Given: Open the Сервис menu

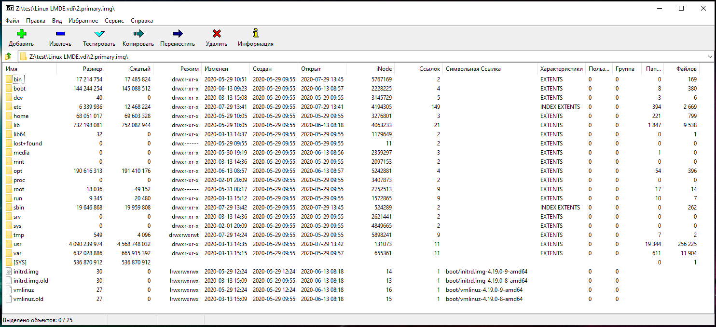Looking at the screenshot, I should (114, 21).
